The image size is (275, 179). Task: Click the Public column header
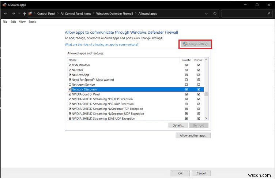[198, 60]
